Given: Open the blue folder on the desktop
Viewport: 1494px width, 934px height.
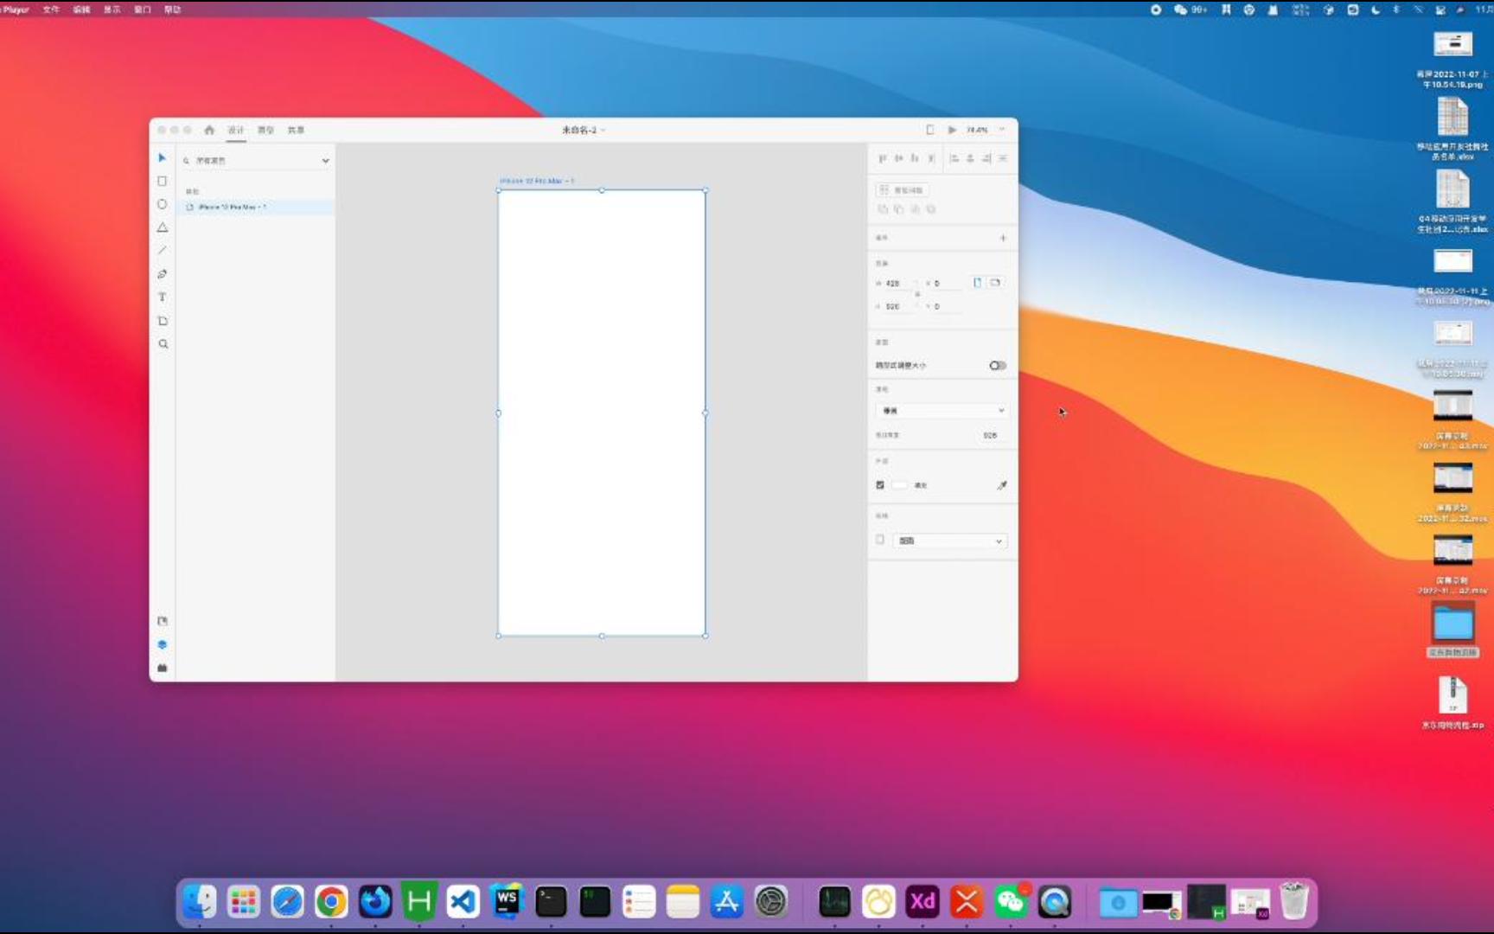Looking at the screenshot, I should click(x=1452, y=629).
